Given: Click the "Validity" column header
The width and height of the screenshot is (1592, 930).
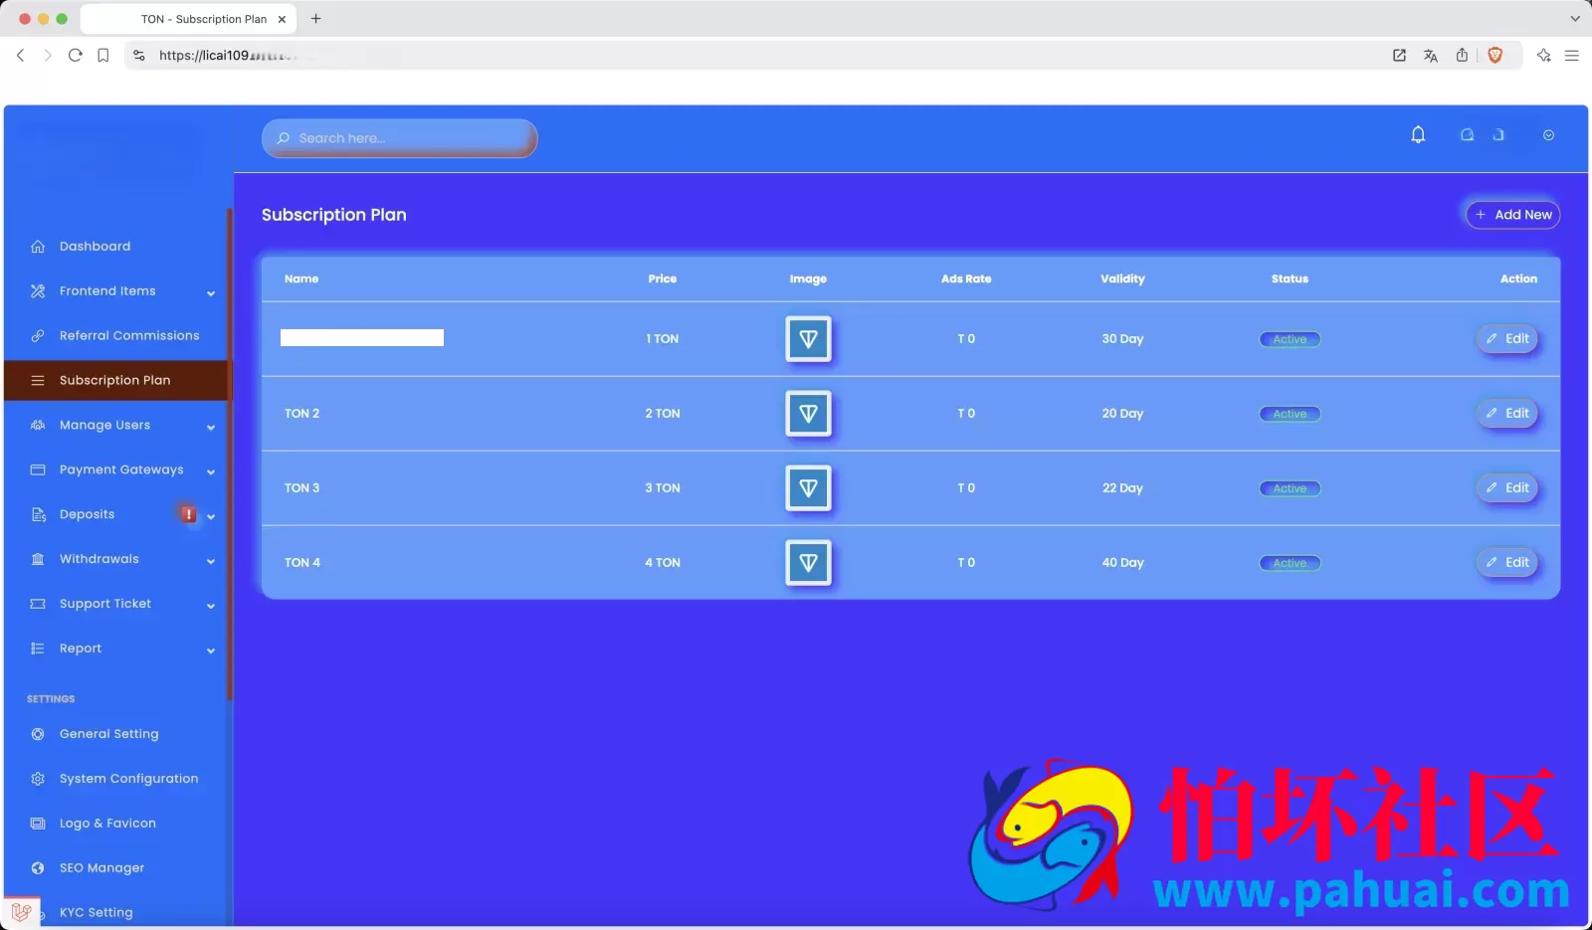Looking at the screenshot, I should (x=1122, y=279).
